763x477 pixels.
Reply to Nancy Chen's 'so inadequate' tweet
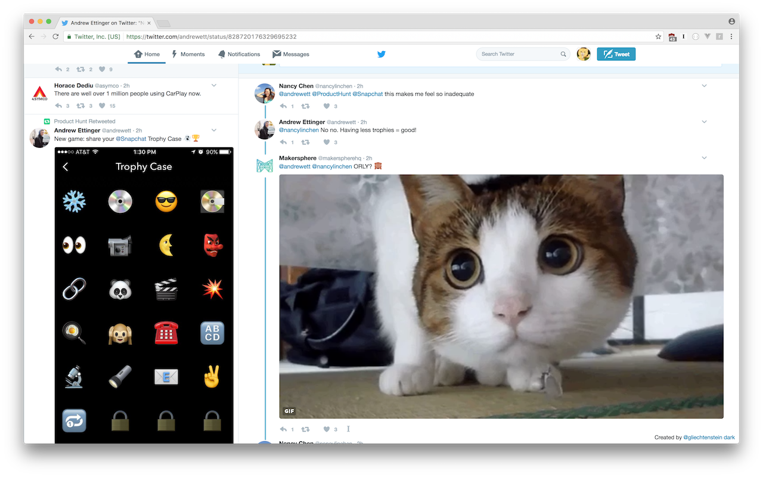pos(283,106)
